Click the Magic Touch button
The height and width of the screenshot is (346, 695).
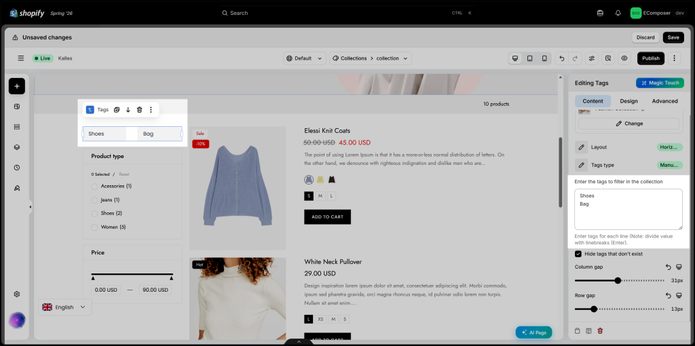pyautogui.click(x=660, y=83)
